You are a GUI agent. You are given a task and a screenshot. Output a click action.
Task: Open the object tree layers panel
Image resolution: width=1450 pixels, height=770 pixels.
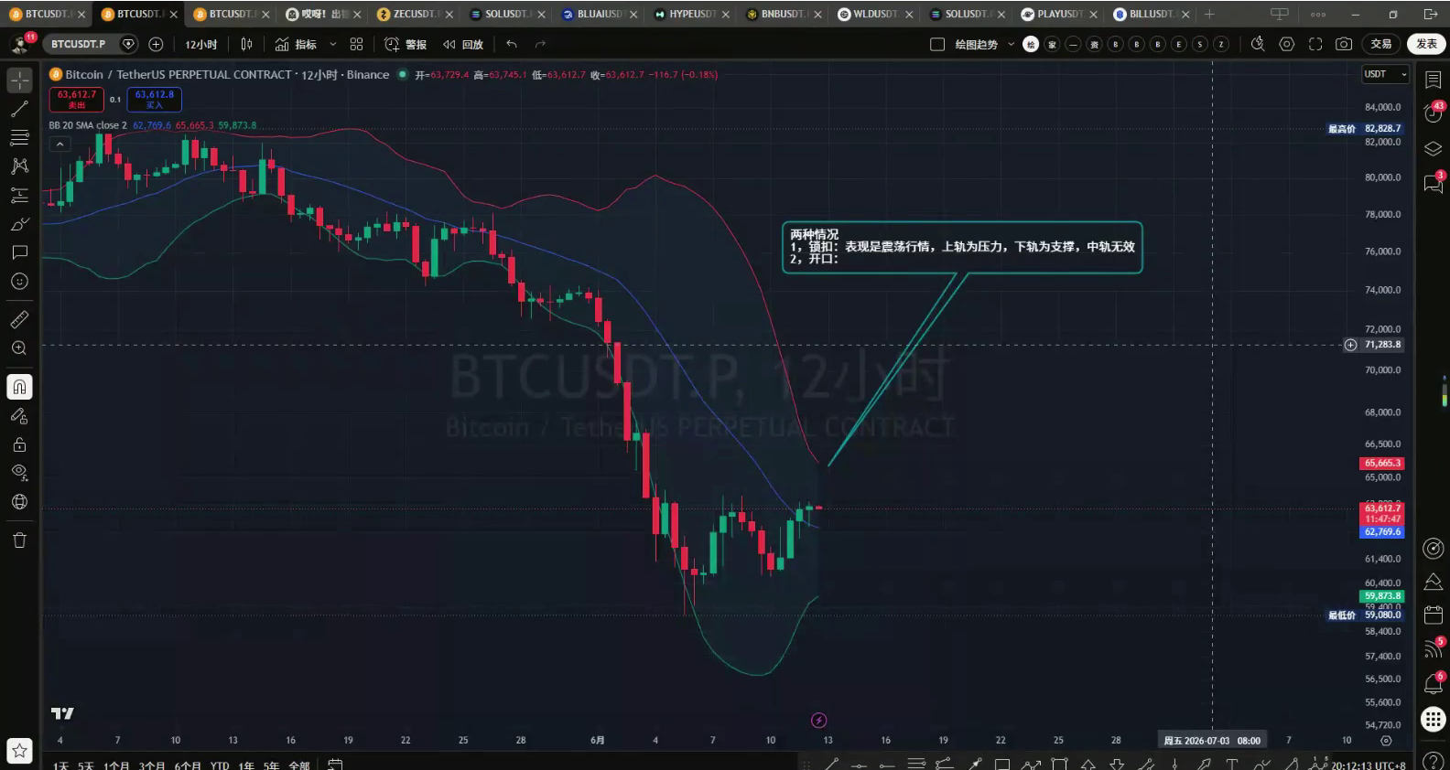click(1434, 148)
